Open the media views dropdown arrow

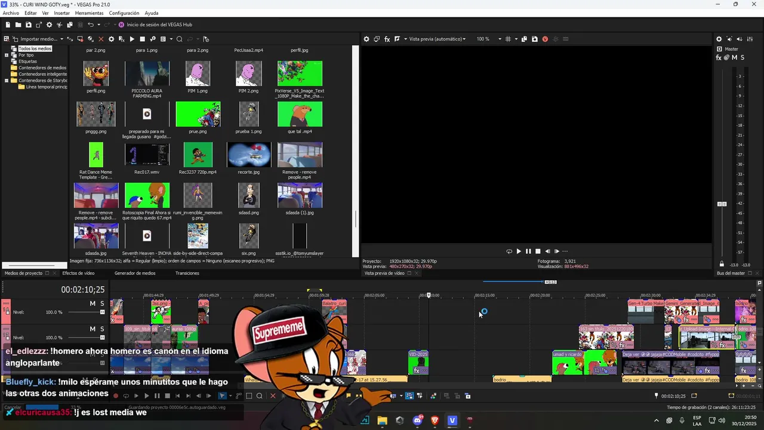click(x=171, y=39)
